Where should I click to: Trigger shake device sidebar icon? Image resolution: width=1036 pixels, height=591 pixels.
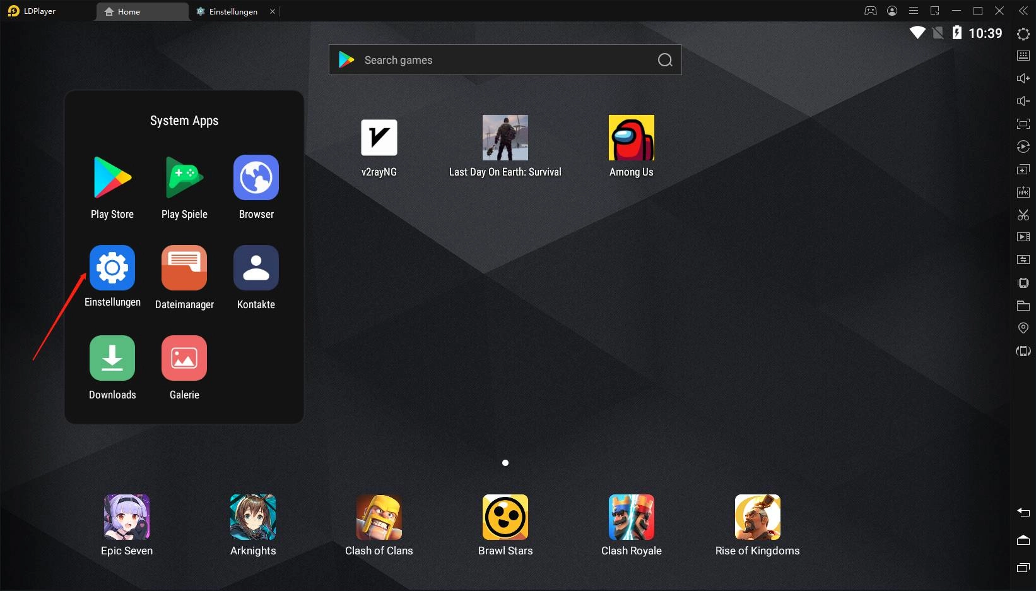coord(1023,283)
